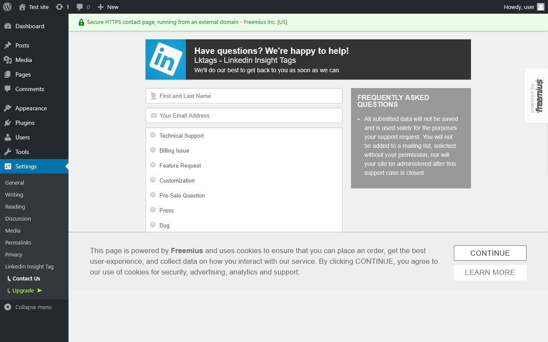
Task: Open the Howdy, user account menu
Action: [x=524, y=7]
